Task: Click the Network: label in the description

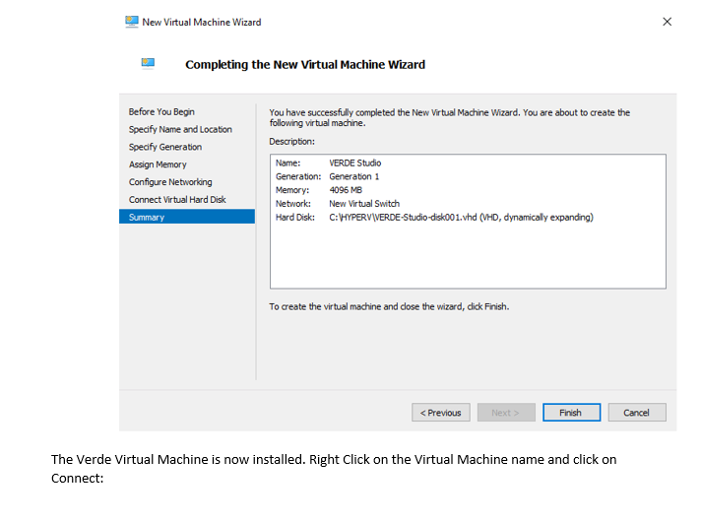Action: tap(293, 204)
